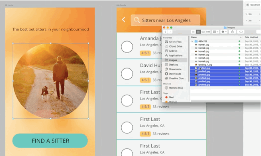Screen dimensions: 261x156
Task: Click fourth card's First Last name
Action: coord(150,119)
